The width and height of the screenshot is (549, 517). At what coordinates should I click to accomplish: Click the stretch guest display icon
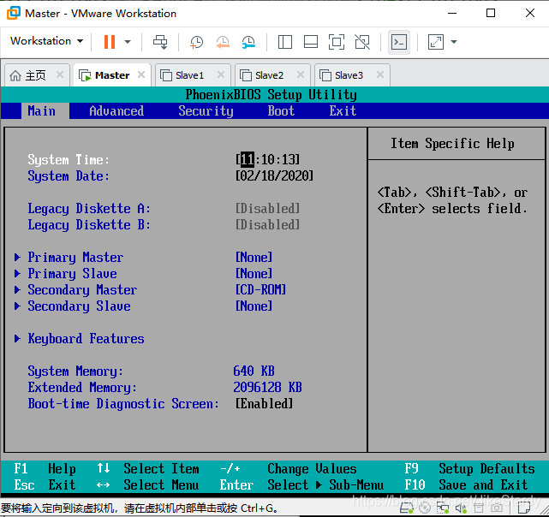coord(436,42)
